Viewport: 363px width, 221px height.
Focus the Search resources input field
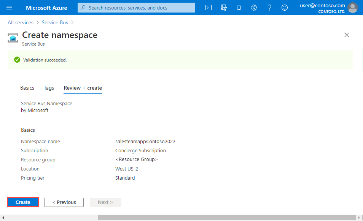(136, 8)
